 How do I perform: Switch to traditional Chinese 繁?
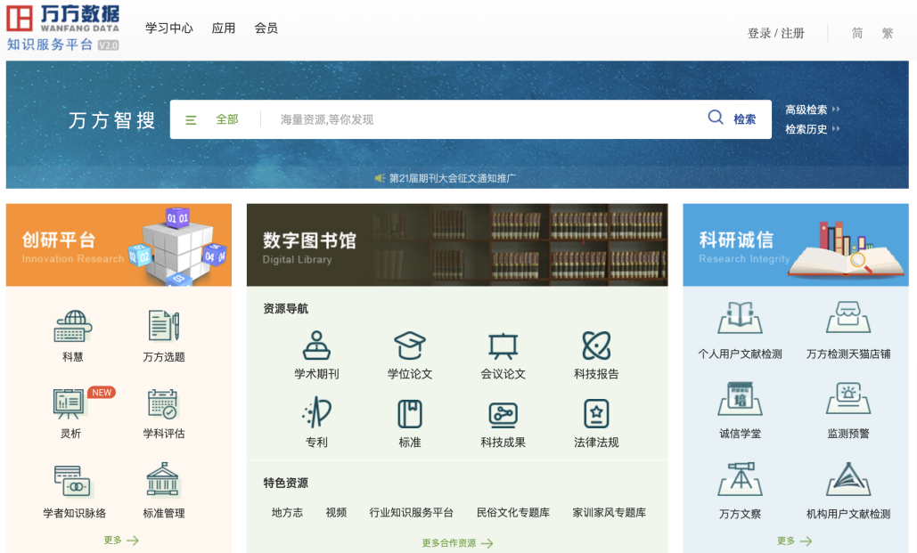(888, 33)
